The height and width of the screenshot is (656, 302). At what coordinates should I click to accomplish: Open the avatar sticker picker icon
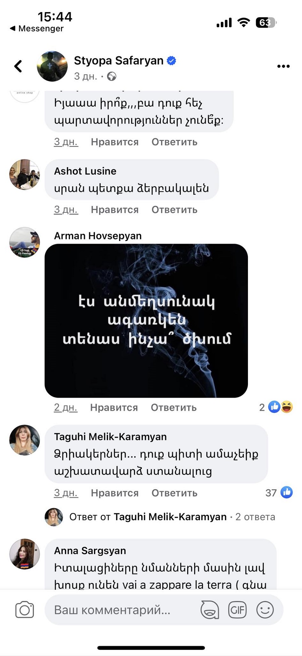point(210,610)
